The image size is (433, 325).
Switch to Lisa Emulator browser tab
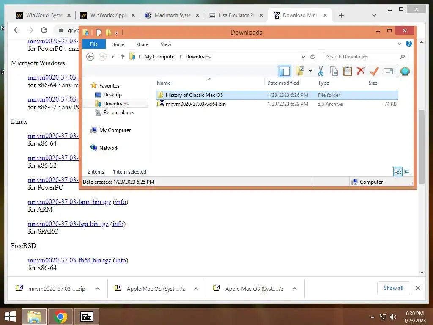[236, 15]
